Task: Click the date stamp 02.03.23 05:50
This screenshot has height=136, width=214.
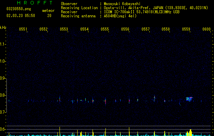Action: pos(21,16)
